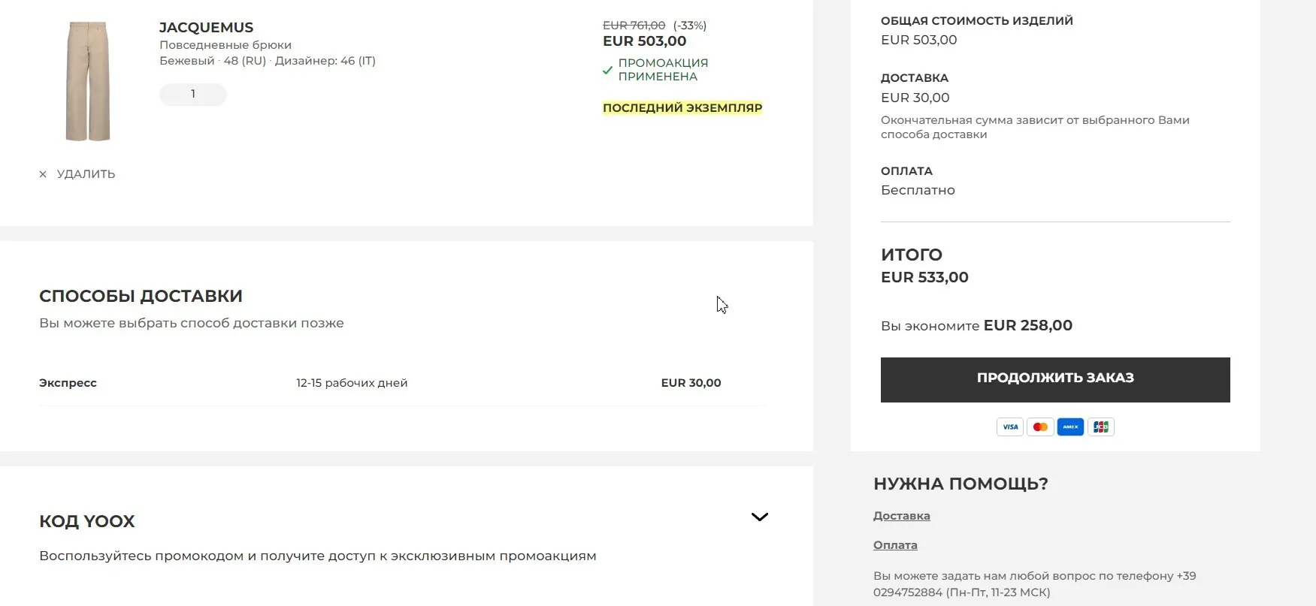Click the Mastercard payment icon
Viewport: 1316px width, 606px height.
(1040, 427)
